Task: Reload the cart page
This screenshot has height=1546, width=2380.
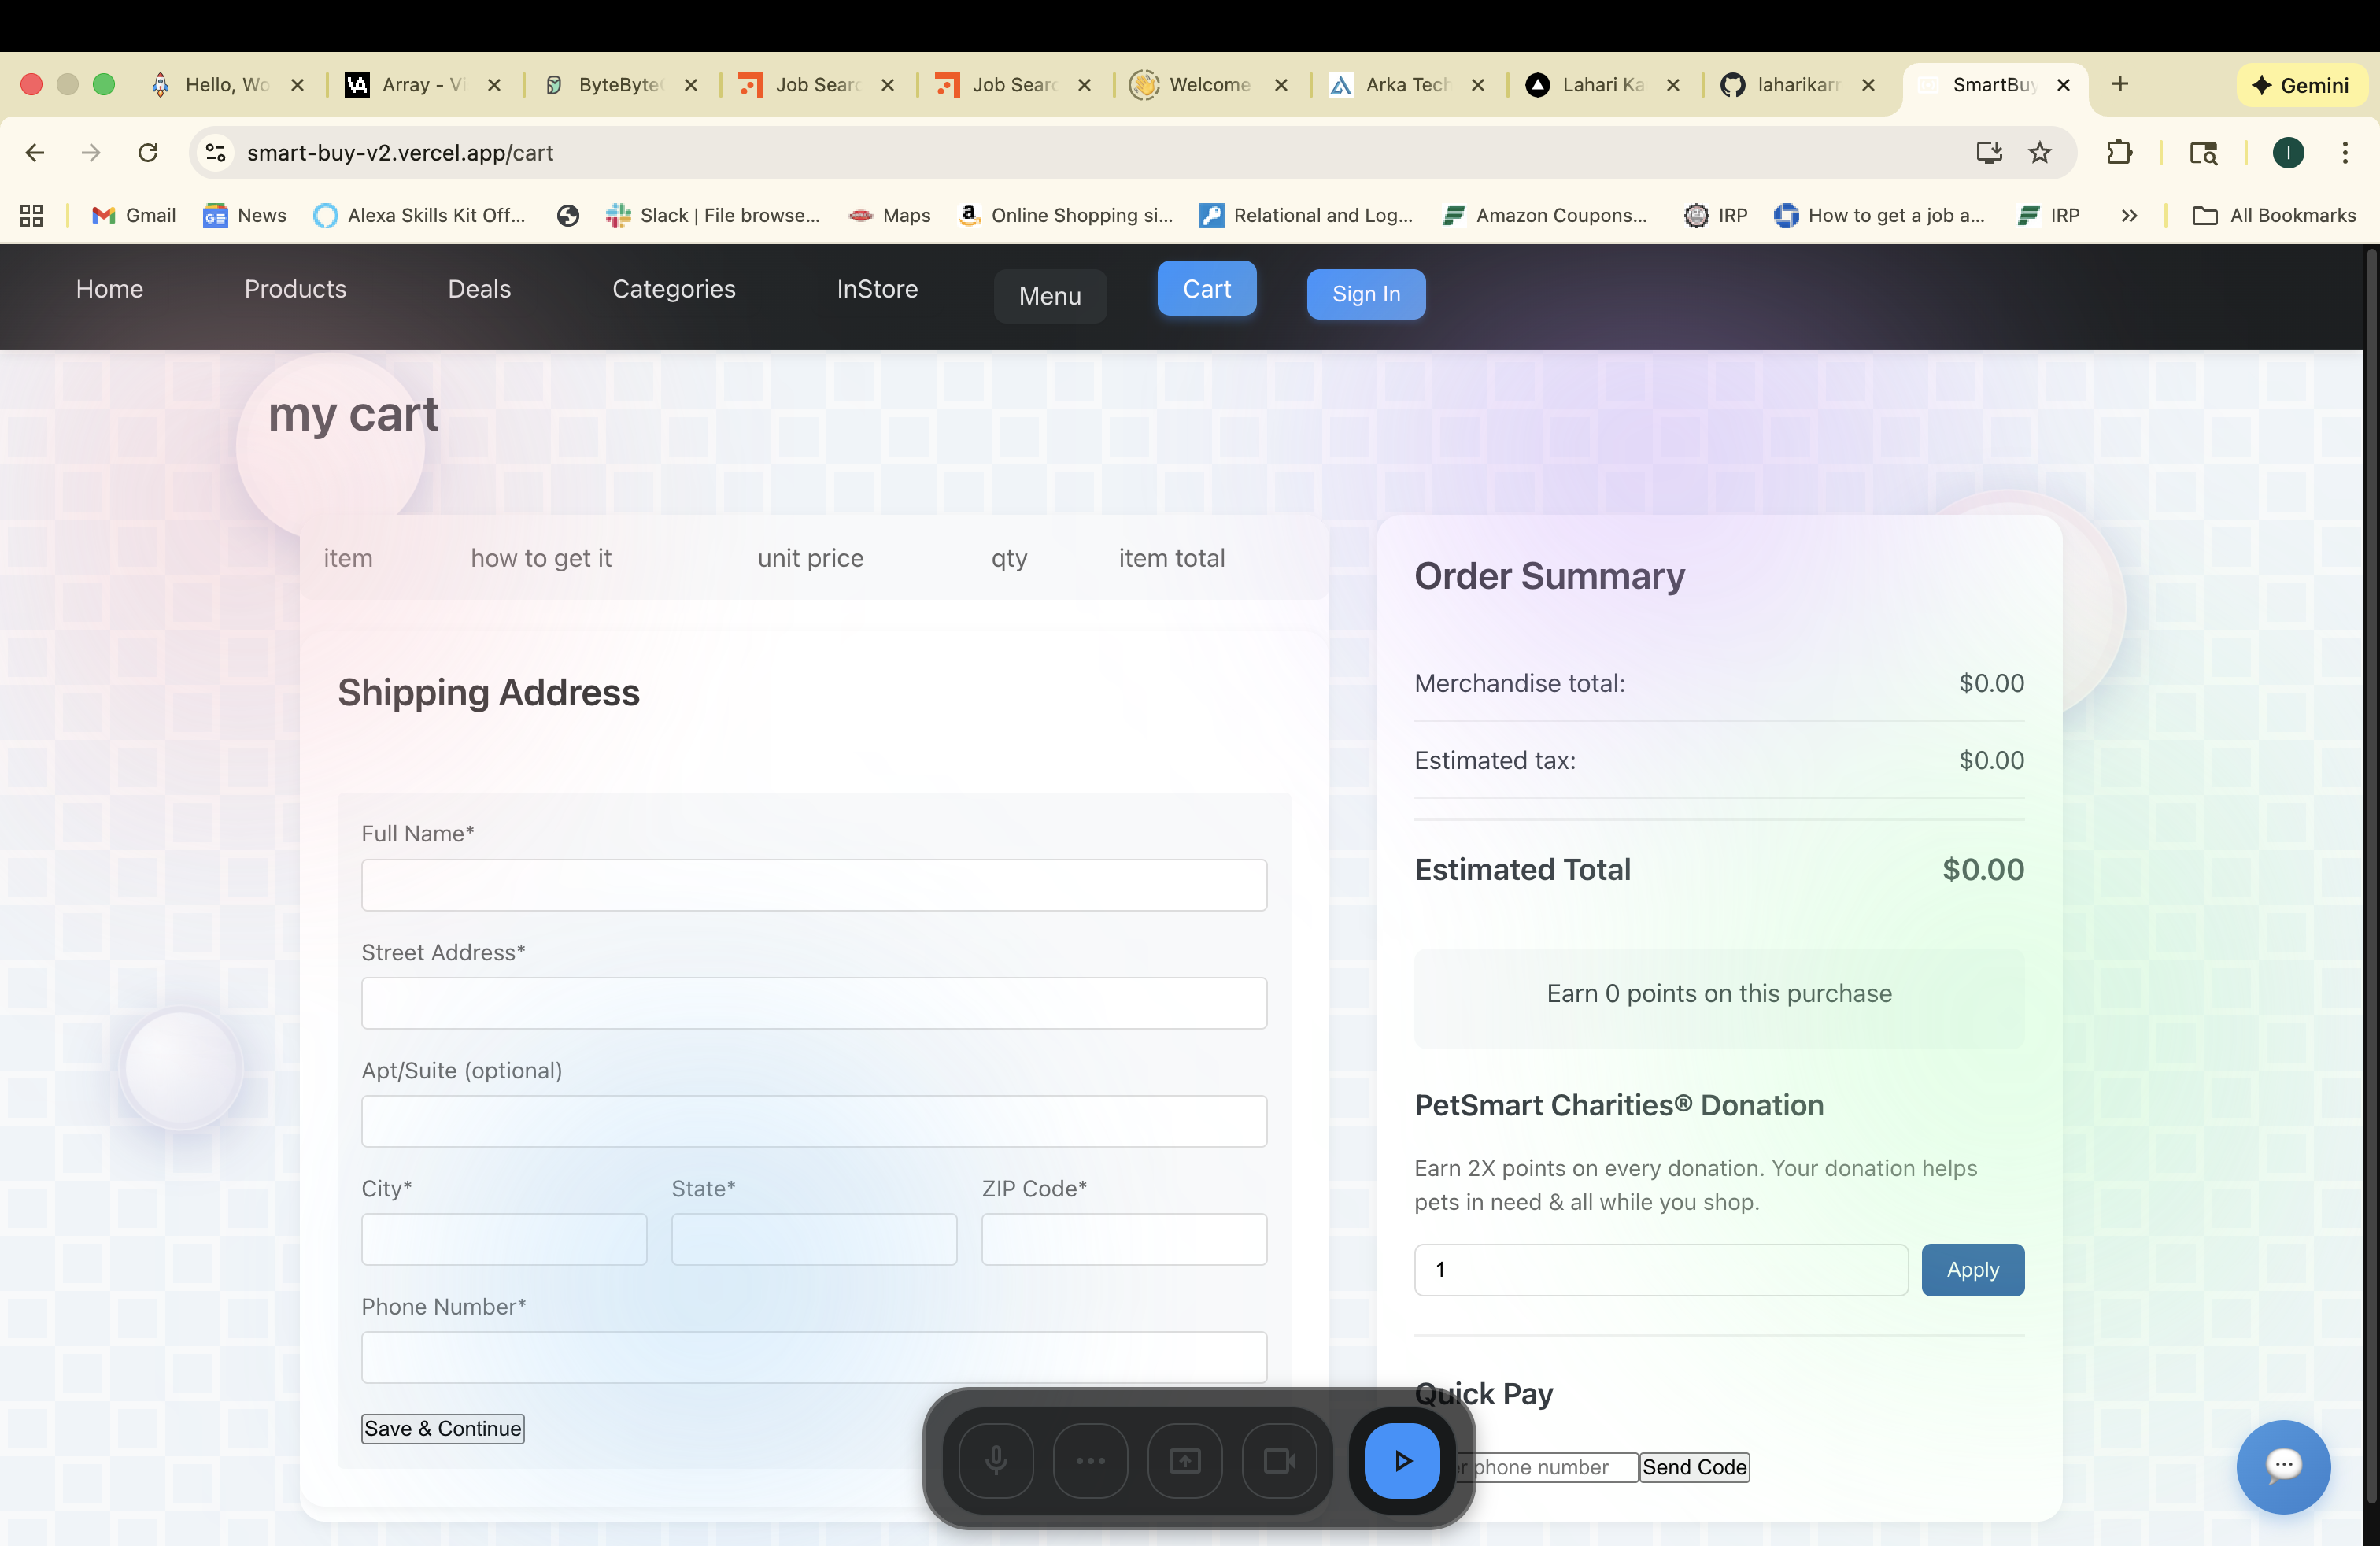Action: [148, 152]
